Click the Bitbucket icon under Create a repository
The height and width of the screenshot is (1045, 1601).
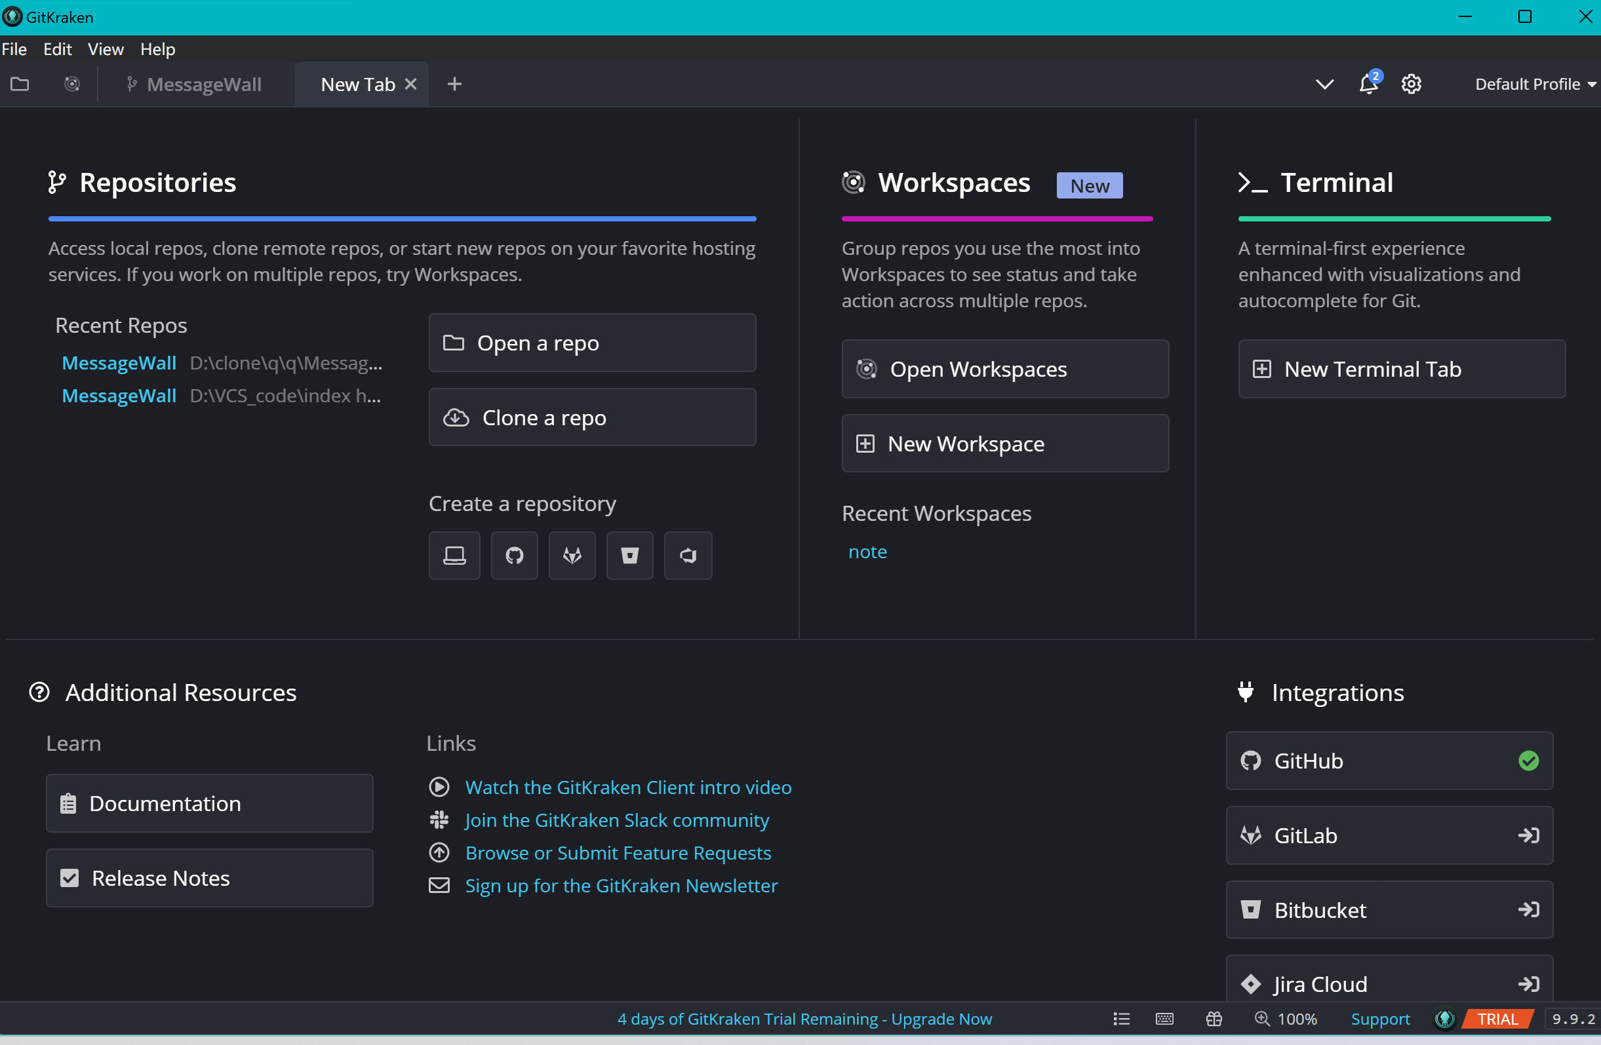click(629, 555)
